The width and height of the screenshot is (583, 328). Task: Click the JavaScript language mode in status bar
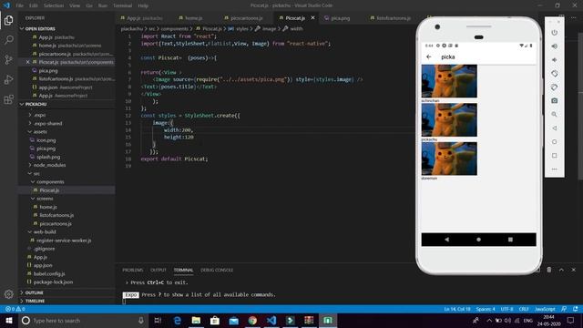(x=545, y=309)
